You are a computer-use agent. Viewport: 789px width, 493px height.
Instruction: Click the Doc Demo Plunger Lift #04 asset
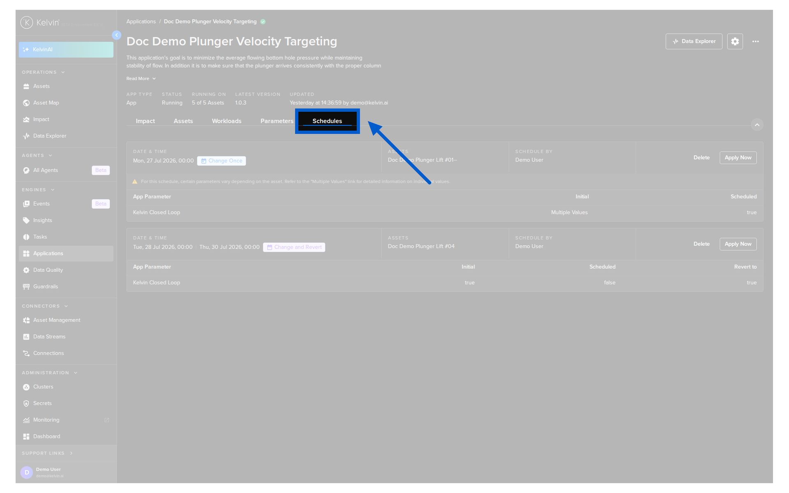click(421, 246)
